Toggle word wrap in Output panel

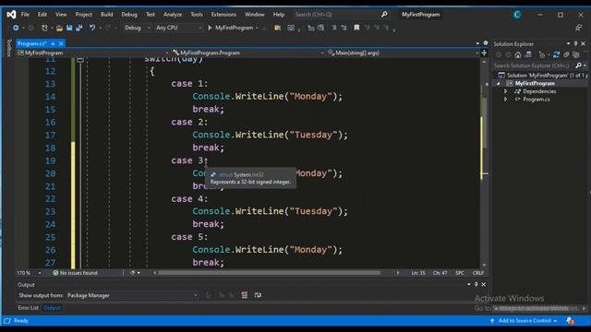[258, 295]
